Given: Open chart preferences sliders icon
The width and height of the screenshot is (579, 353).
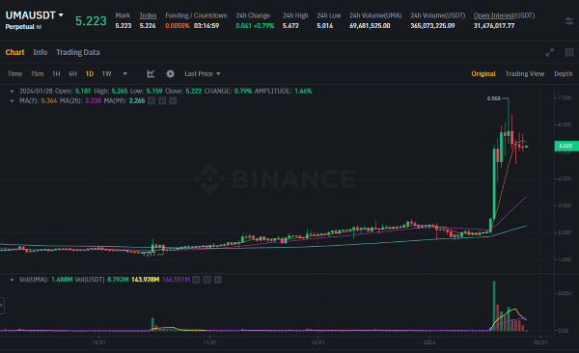Looking at the screenshot, I should click(569, 21).
